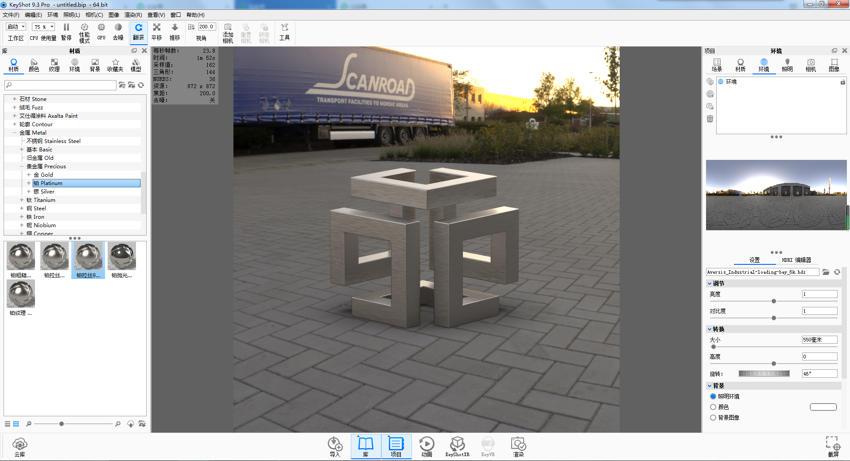Select Lighting Environment background option
The width and height of the screenshot is (850, 461).
pyautogui.click(x=713, y=396)
